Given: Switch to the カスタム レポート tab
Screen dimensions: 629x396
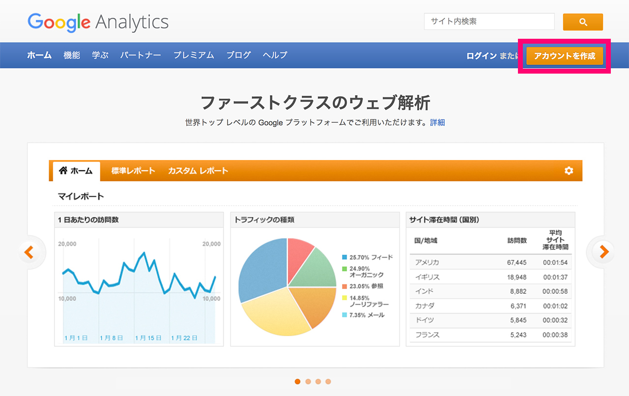Looking at the screenshot, I should (x=198, y=171).
